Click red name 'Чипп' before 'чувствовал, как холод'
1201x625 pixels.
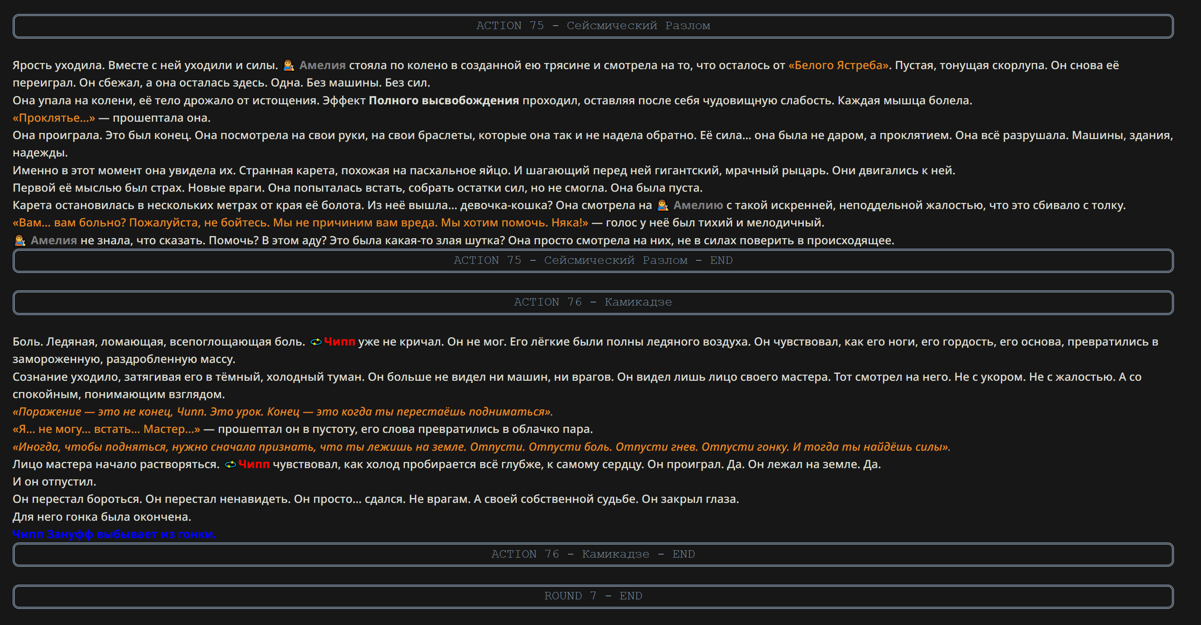(254, 464)
